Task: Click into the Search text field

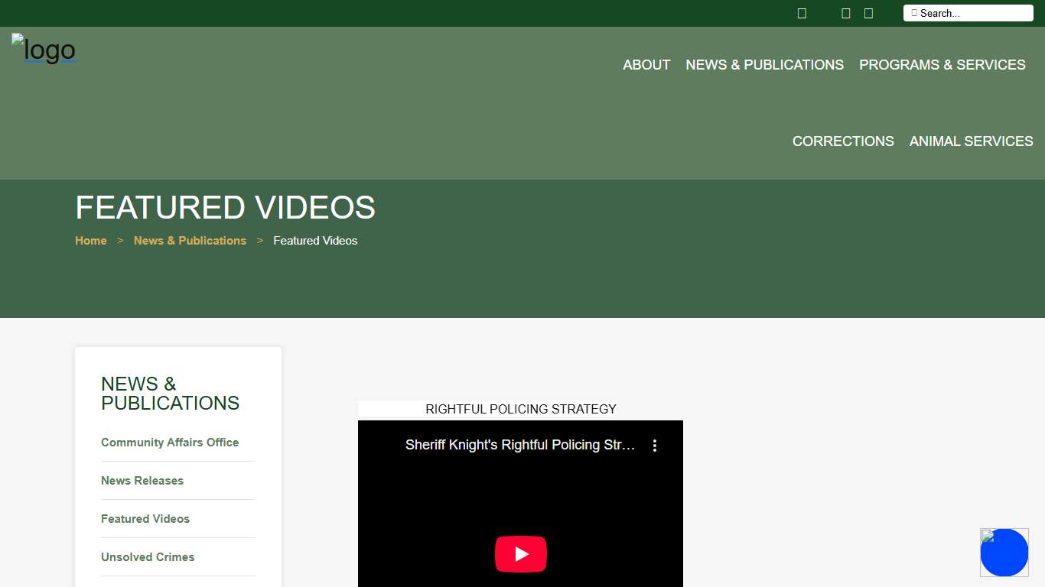Action: pyautogui.click(x=973, y=13)
